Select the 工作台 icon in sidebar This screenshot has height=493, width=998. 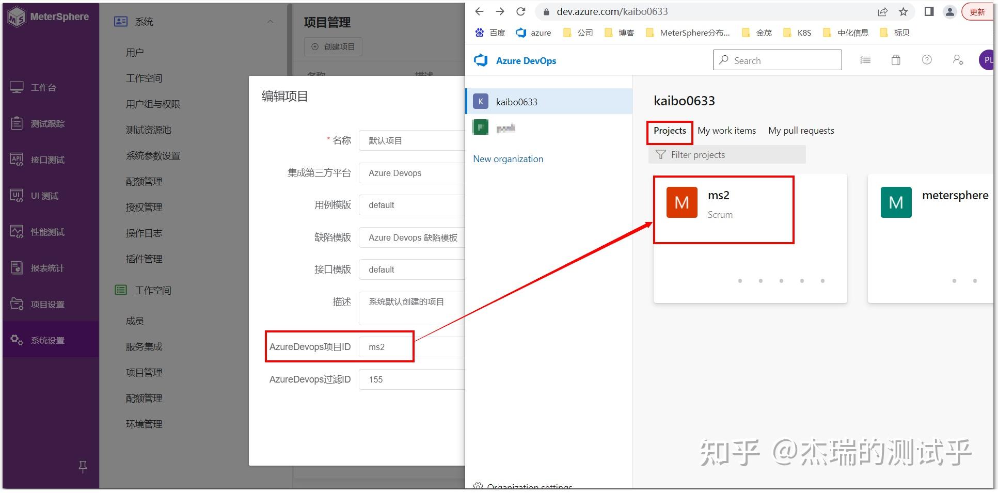[16, 87]
